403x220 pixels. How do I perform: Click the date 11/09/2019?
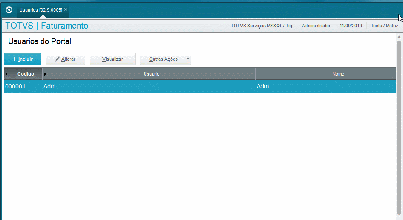coord(351,26)
